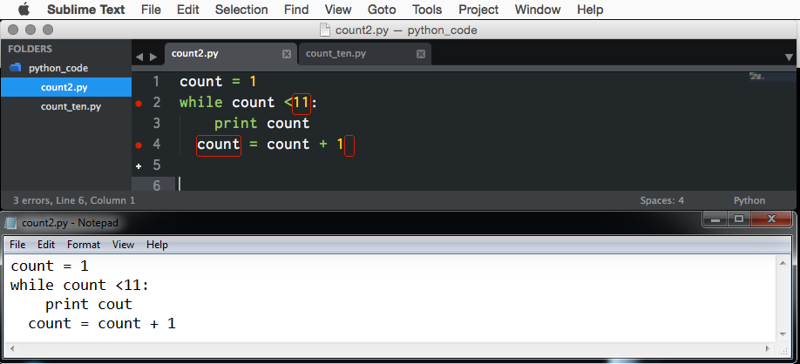Open the tab list dropdown arrow
Screen dimensions: 800x364
[x=789, y=57]
